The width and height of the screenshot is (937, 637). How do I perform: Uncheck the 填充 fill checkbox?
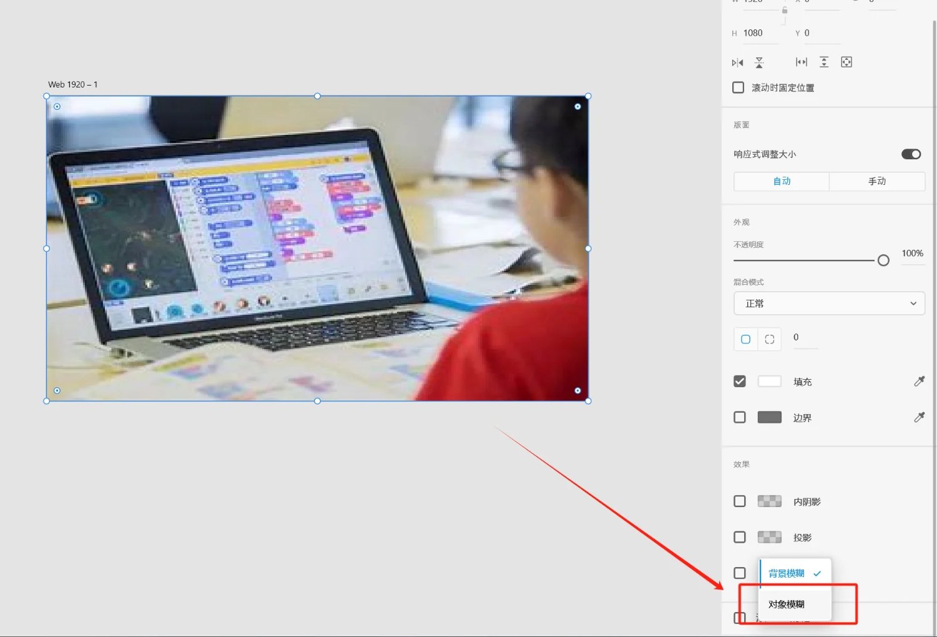tap(740, 381)
